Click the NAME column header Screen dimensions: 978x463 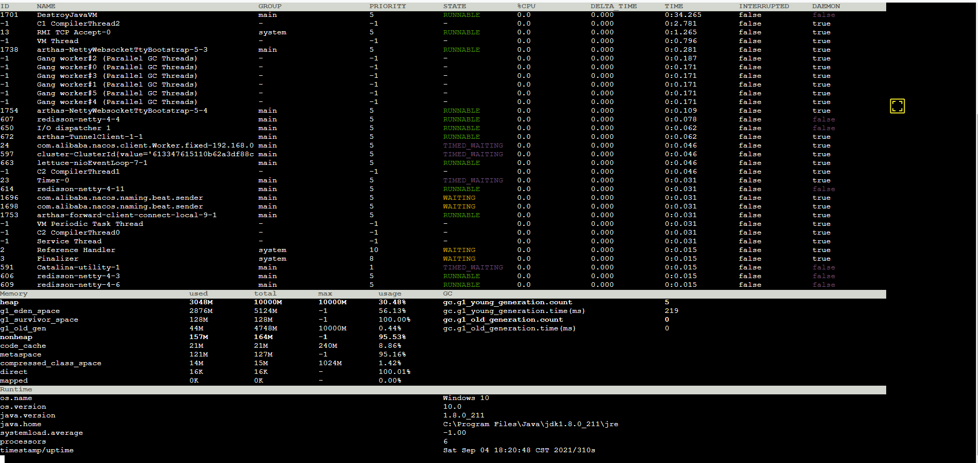click(46, 6)
